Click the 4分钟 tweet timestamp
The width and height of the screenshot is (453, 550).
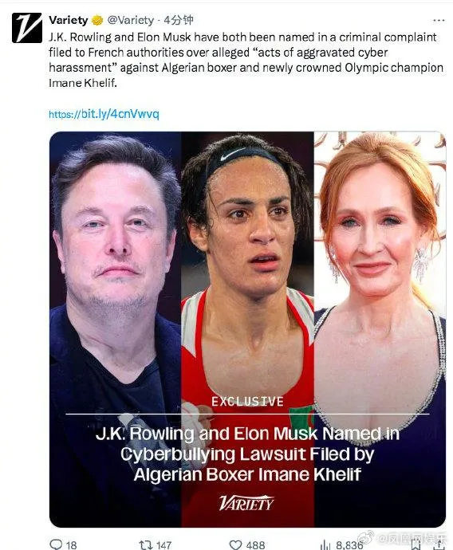pyautogui.click(x=179, y=20)
